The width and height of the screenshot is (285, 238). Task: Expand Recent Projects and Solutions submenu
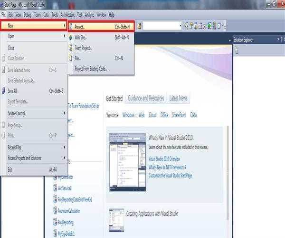pos(33,158)
